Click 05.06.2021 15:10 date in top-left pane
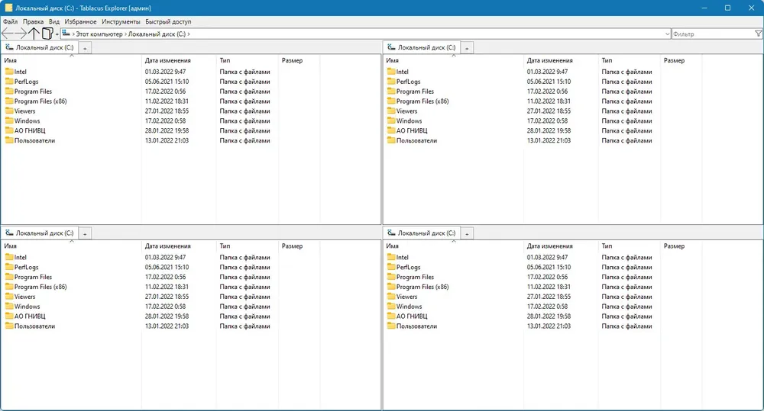This screenshot has height=411, width=764. coord(167,82)
